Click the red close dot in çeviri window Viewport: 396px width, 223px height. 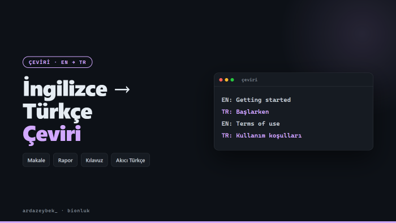221,80
